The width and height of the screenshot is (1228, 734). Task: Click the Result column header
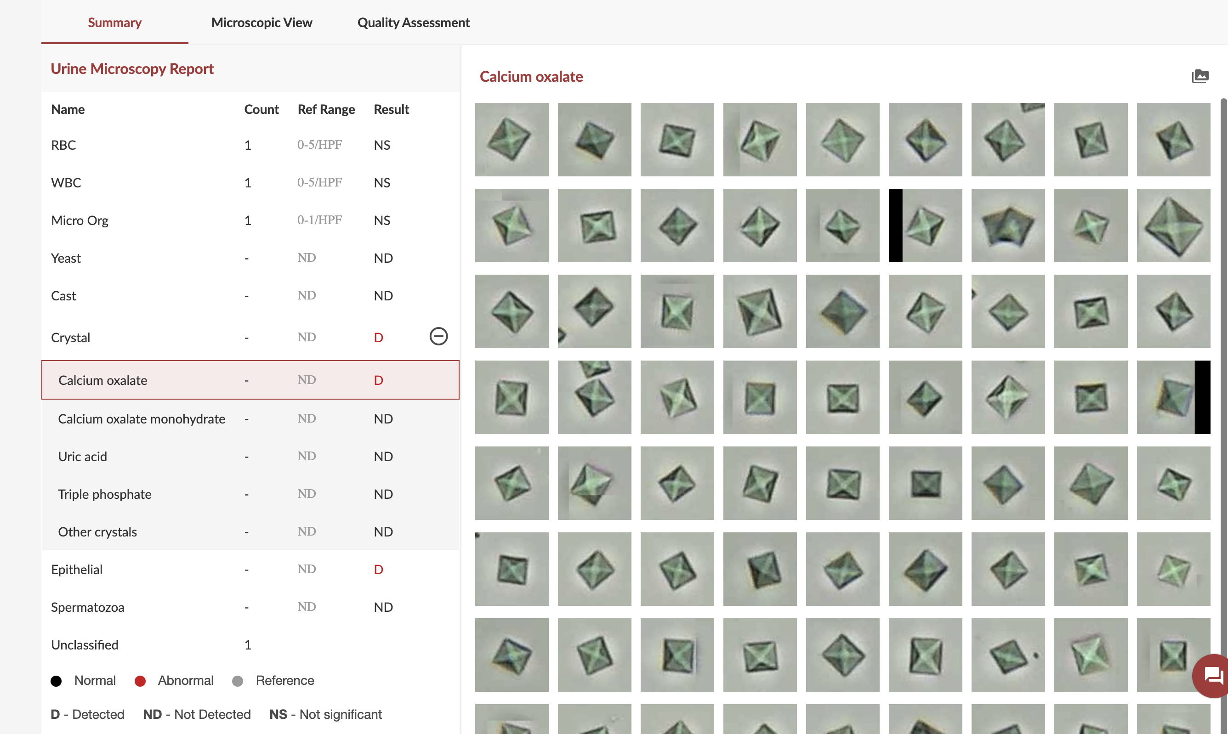pyautogui.click(x=391, y=109)
